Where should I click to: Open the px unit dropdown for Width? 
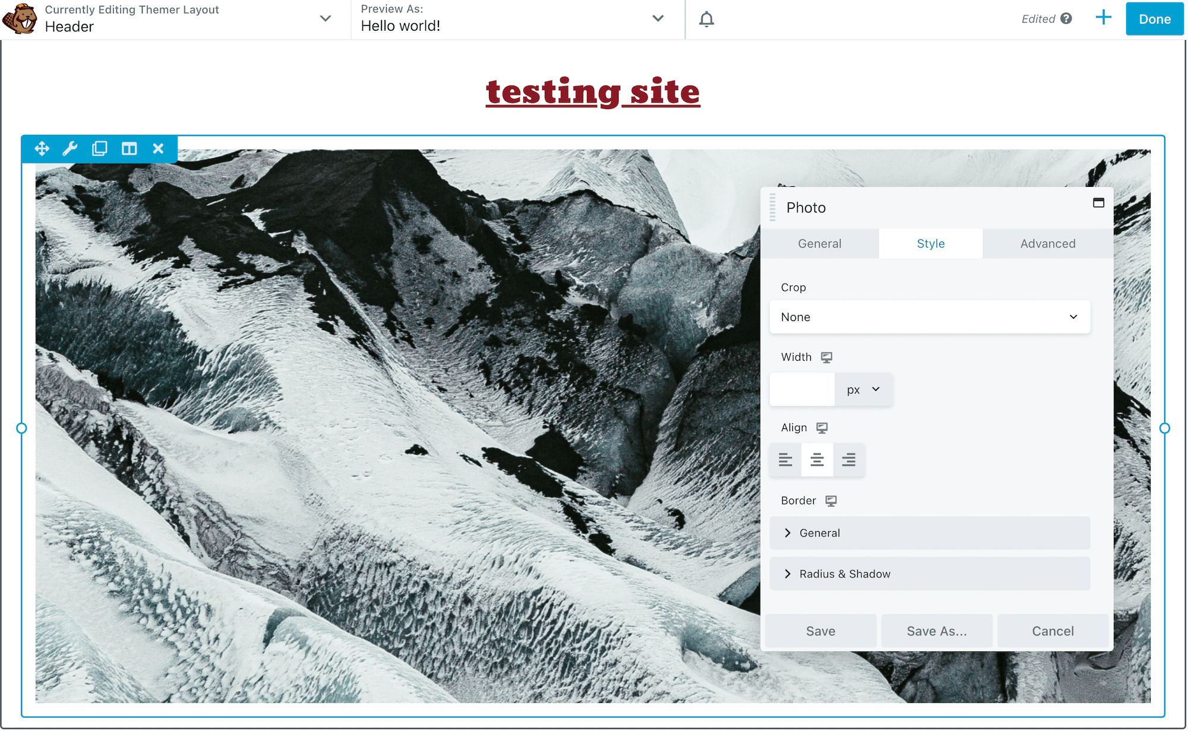pos(863,390)
